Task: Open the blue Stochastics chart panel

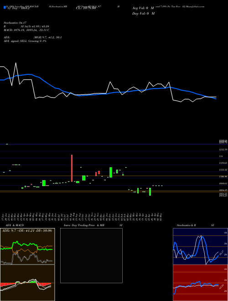Action: (x=200, y=246)
